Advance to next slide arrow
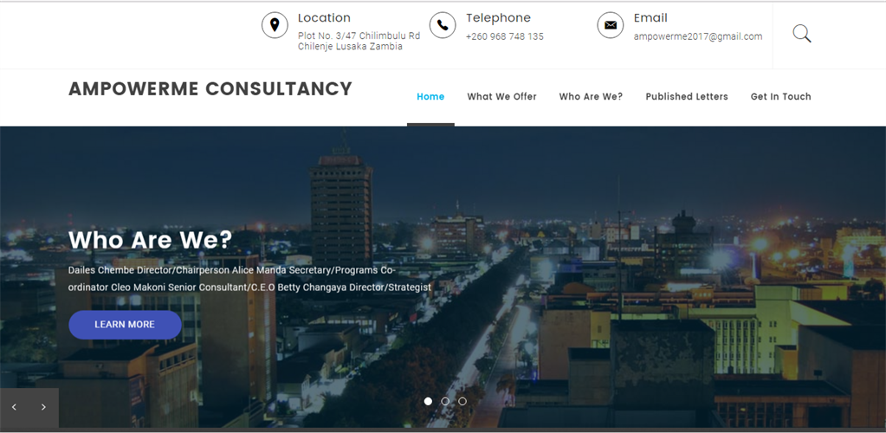The width and height of the screenshot is (886, 433). (43, 407)
